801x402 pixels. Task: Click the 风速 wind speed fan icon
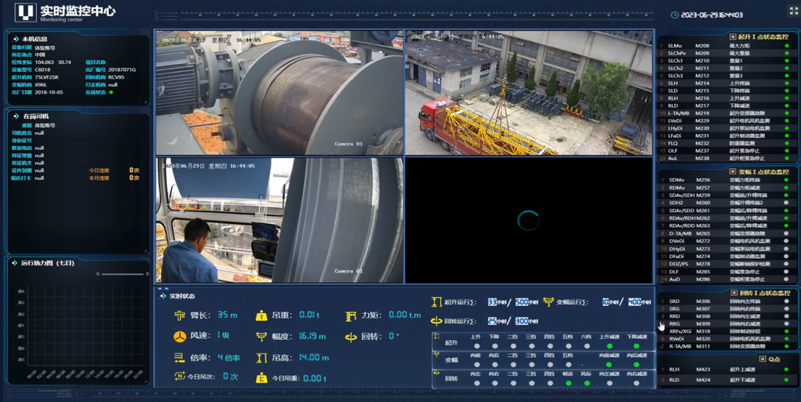click(x=180, y=336)
